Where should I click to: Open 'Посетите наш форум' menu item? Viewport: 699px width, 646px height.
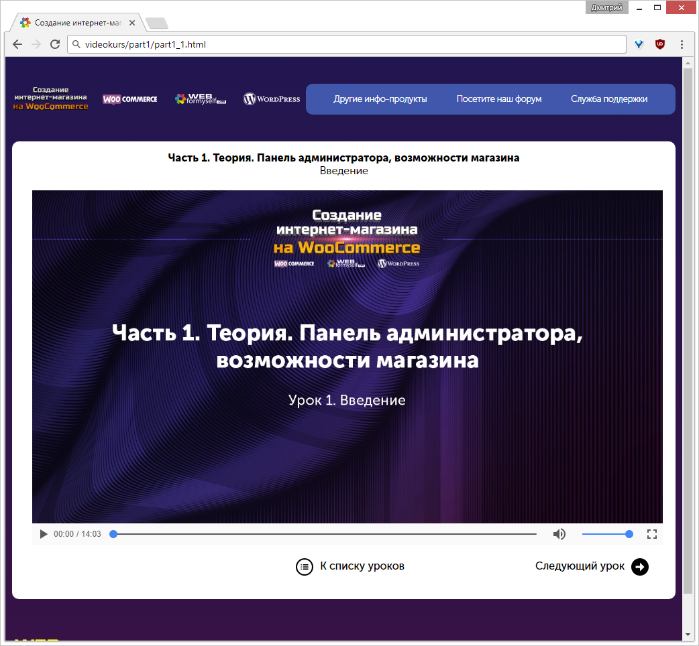499,99
